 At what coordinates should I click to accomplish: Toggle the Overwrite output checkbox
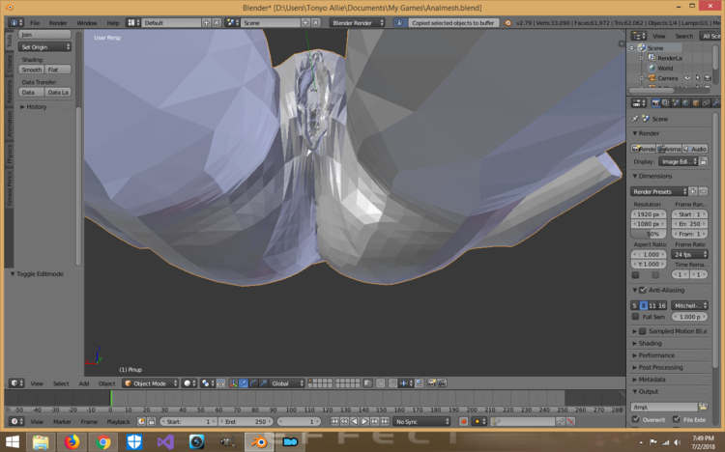click(x=636, y=420)
